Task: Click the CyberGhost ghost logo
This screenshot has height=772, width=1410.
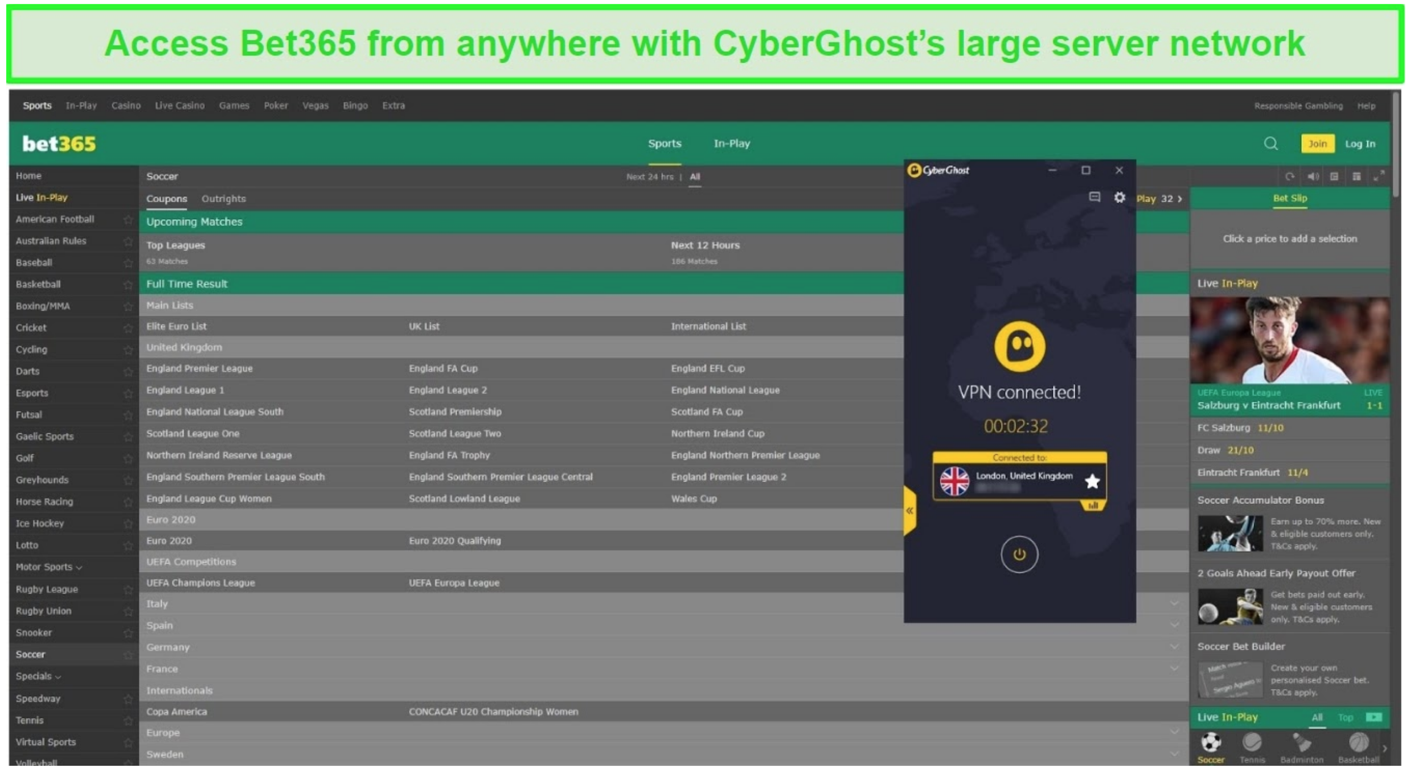Action: (x=1019, y=347)
